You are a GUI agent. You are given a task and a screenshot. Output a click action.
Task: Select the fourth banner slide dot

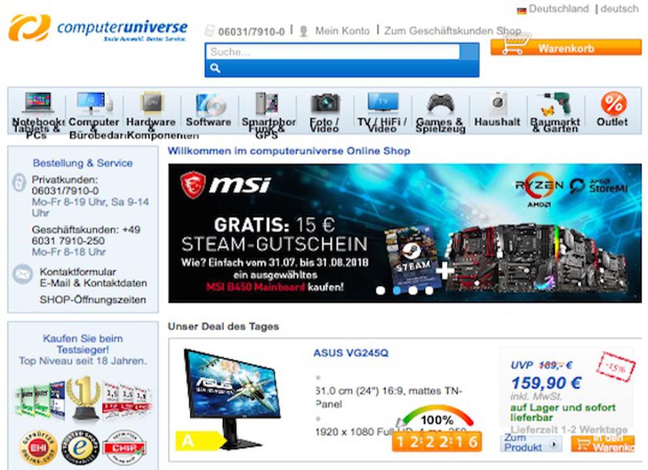coord(429,291)
